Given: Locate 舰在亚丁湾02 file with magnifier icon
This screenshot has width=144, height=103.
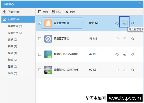Looking at the screenshot, I should click(x=133, y=39).
